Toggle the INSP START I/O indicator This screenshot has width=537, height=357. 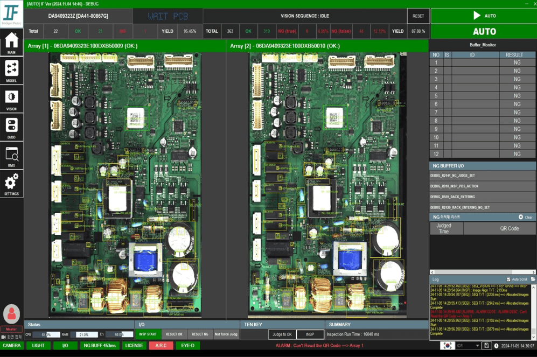click(148, 334)
